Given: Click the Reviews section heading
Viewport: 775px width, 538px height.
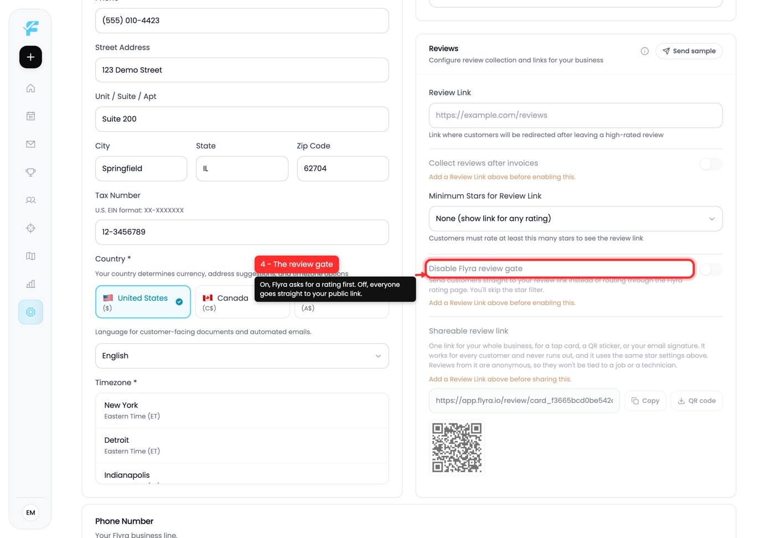Looking at the screenshot, I should point(443,49).
